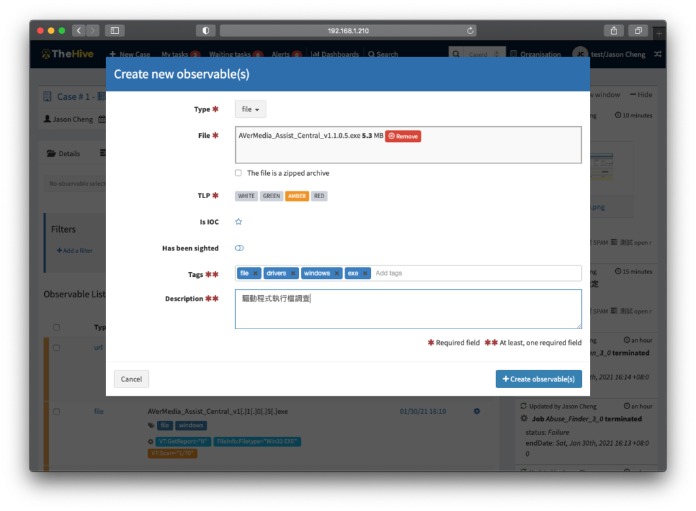Open the privacy shield report
The height and width of the screenshot is (511, 696).
tap(205, 31)
